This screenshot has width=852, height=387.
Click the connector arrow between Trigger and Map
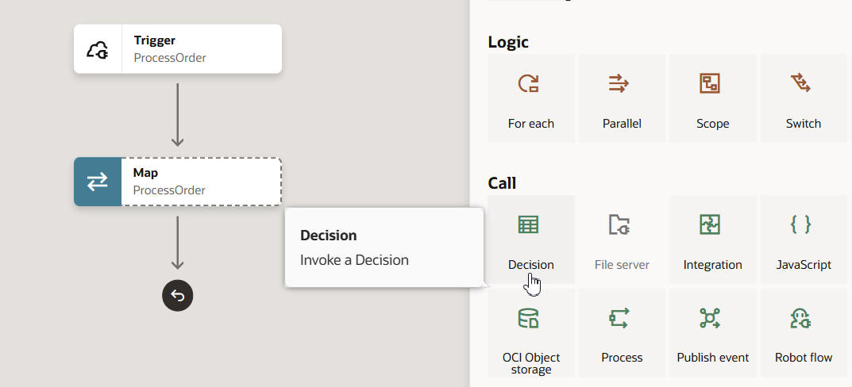[x=178, y=114]
